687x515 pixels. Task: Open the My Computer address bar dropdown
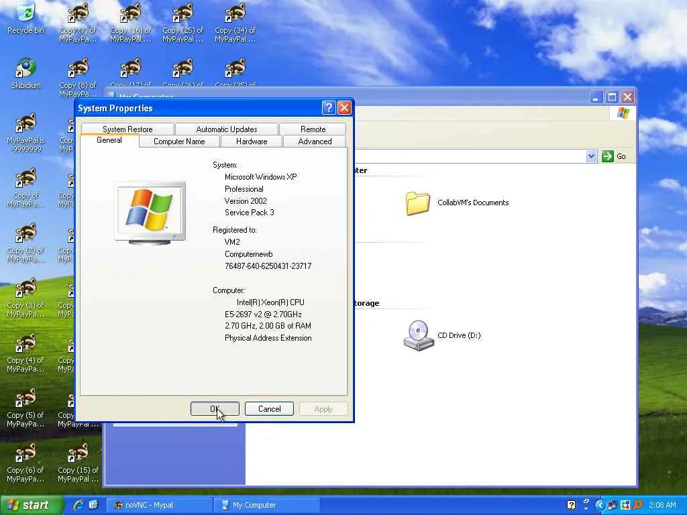point(591,156)
